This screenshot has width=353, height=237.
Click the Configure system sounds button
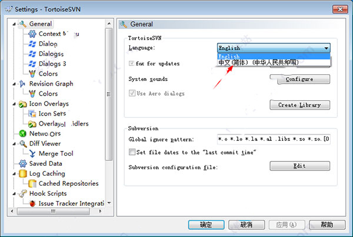coord(300,79)
